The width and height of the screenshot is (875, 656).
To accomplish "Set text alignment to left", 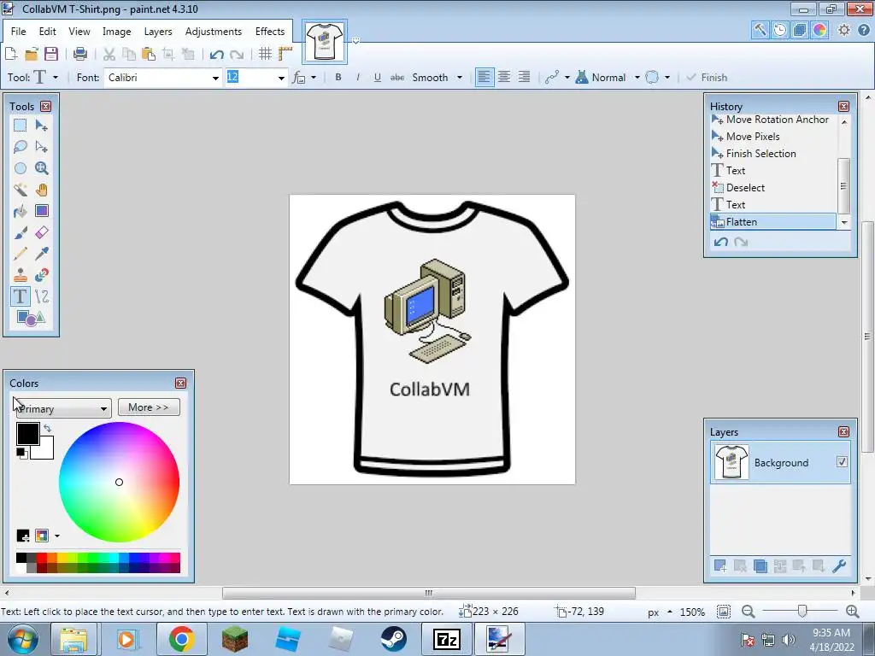I will [x=484, y=77].
